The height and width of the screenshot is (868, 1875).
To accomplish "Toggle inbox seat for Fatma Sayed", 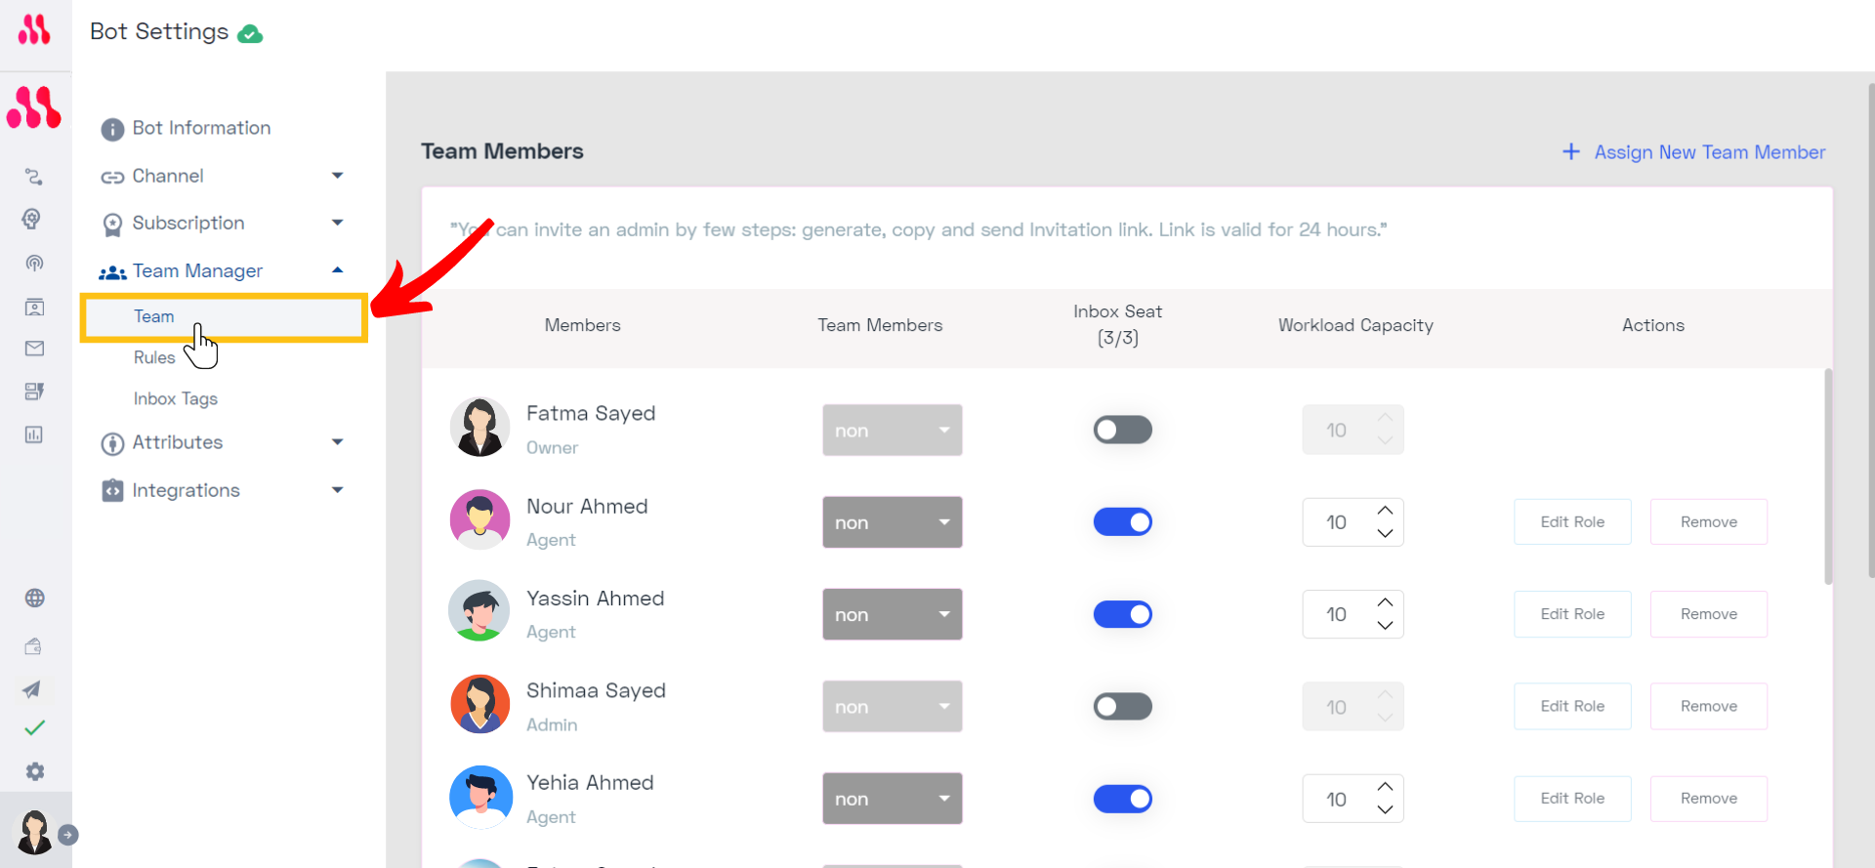I will point(1122,430).
